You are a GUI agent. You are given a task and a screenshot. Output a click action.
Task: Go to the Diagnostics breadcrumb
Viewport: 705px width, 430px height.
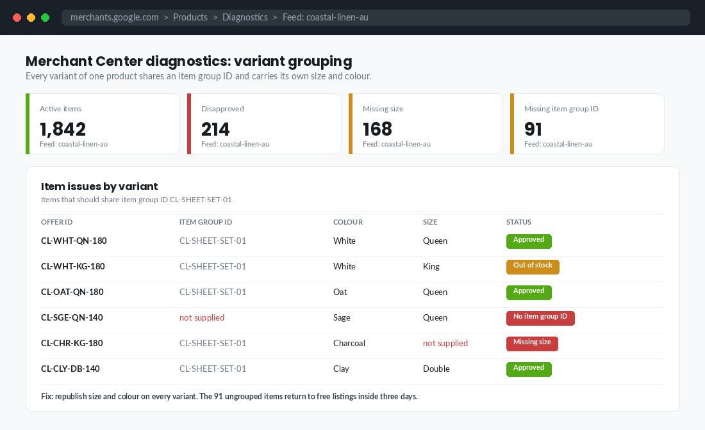(x=245, y=17)
